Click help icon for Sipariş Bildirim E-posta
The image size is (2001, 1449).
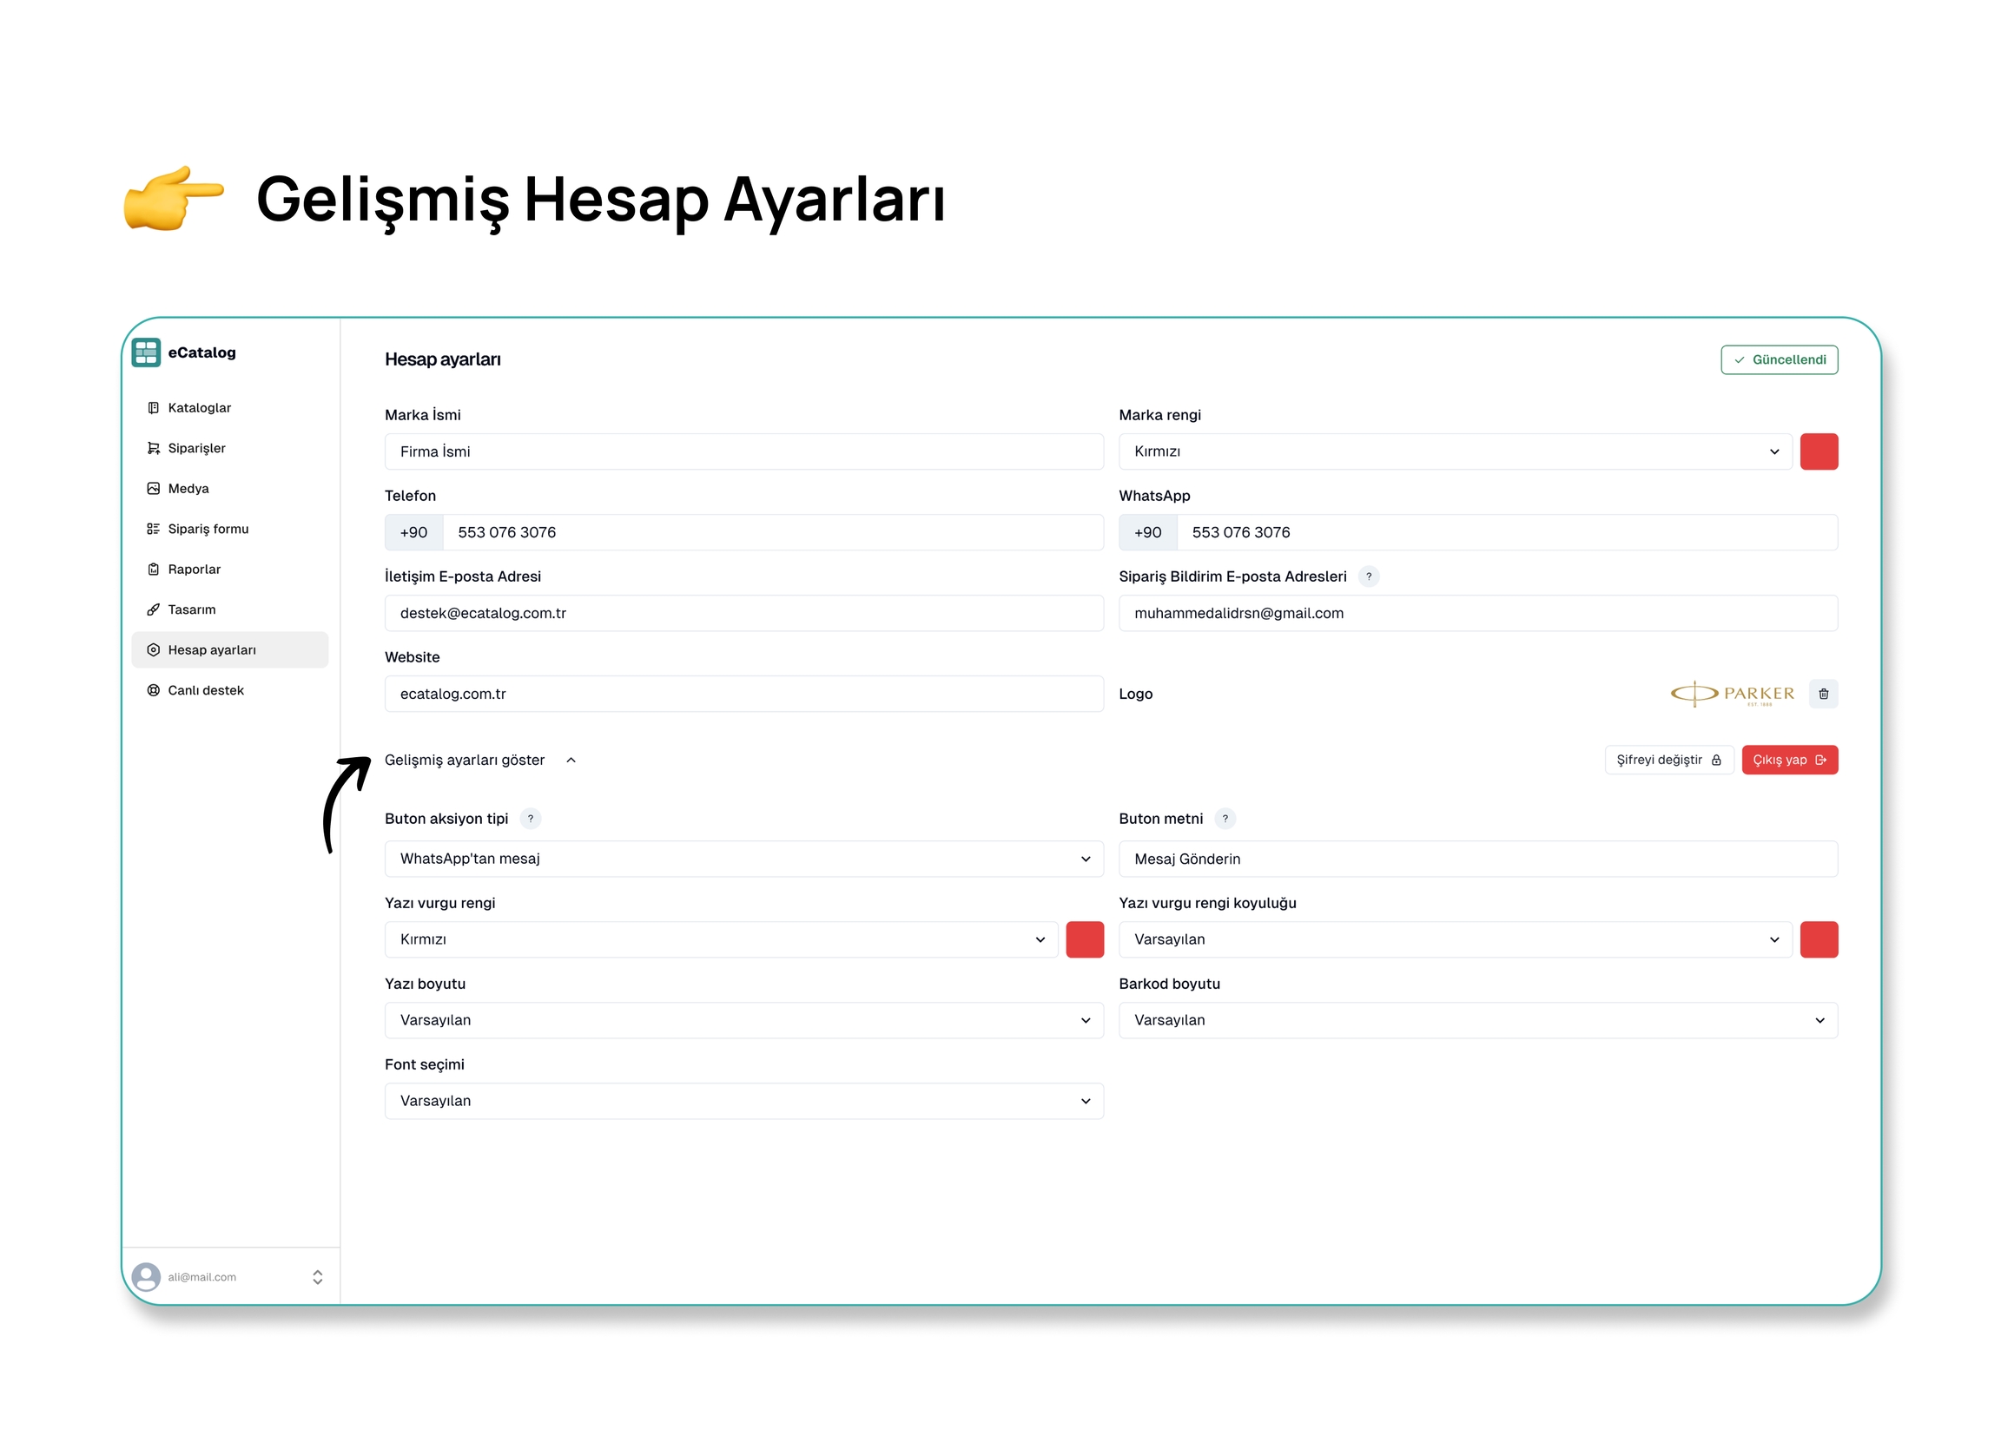[1369, 576]
